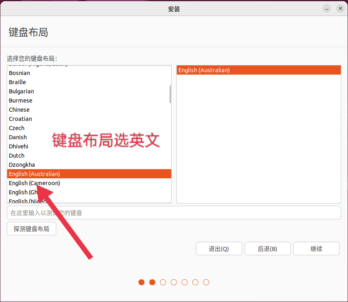This screenshot has width=348, height=302.
Task: Select the Dzongkha keyboard layout
Action: click(22, 165)
